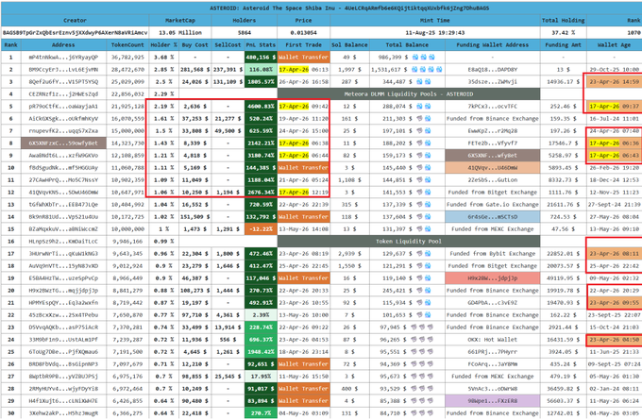The image size is (642, 420).
Task: Click the Buy Cost column header
Action: coord(194,45)
